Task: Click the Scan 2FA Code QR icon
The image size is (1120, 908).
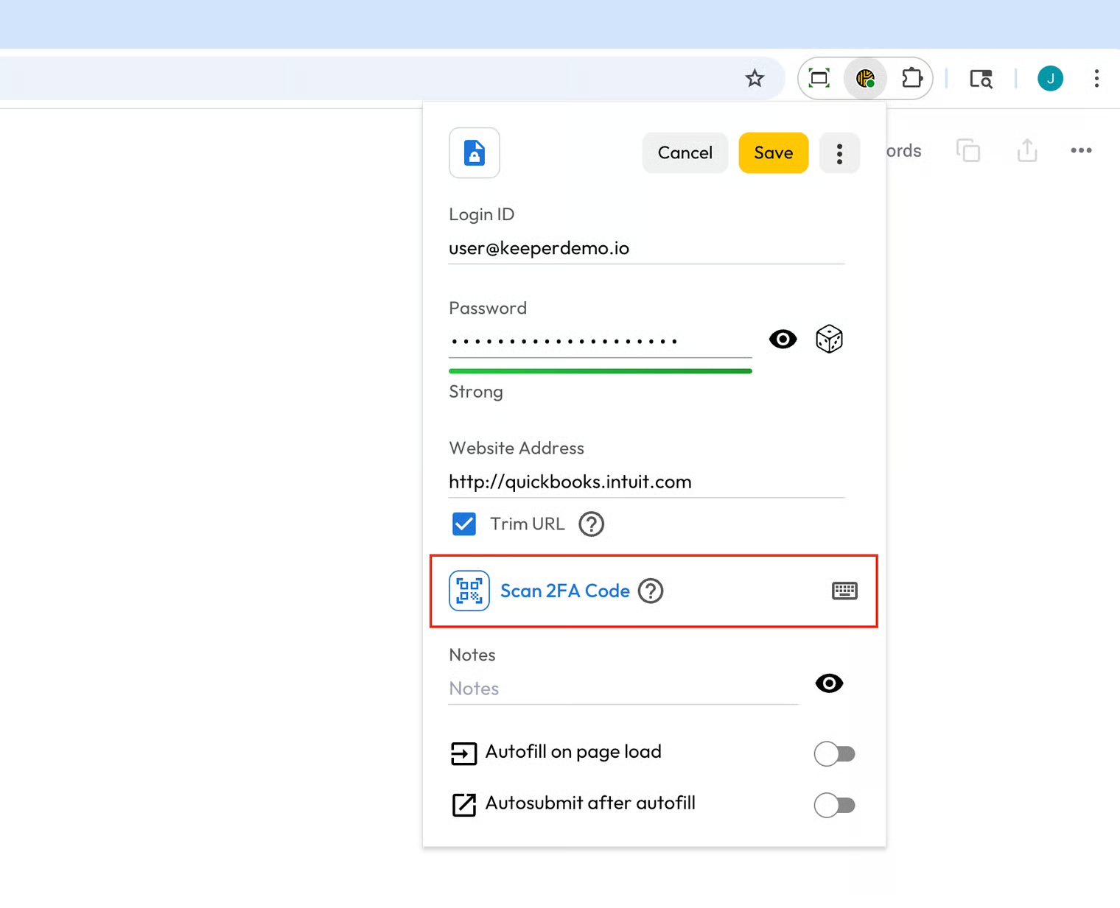Action: [x=469, y=591]
